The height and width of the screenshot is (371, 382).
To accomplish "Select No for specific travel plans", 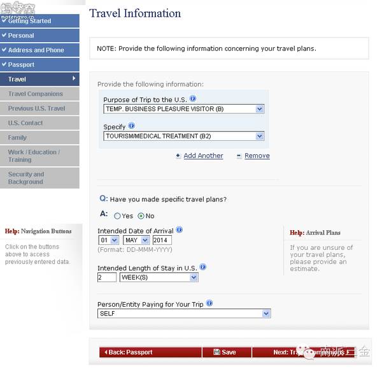I will [141, 216].
